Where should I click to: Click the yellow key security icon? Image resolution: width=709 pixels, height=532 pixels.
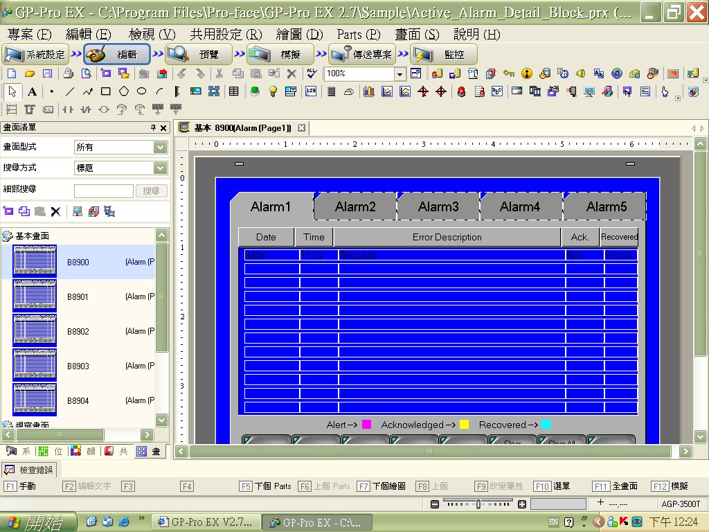(x=509, y=73)
